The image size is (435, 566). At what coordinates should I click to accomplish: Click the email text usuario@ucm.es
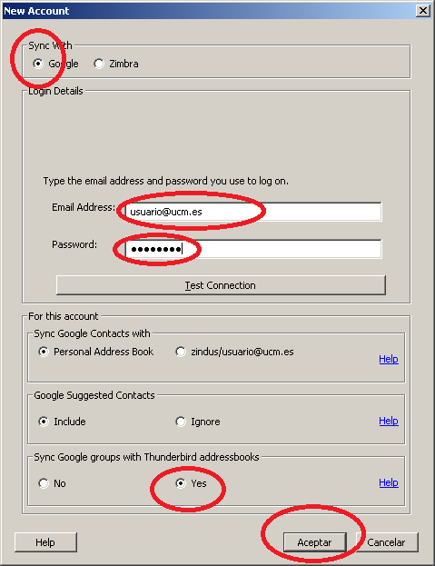166,212
